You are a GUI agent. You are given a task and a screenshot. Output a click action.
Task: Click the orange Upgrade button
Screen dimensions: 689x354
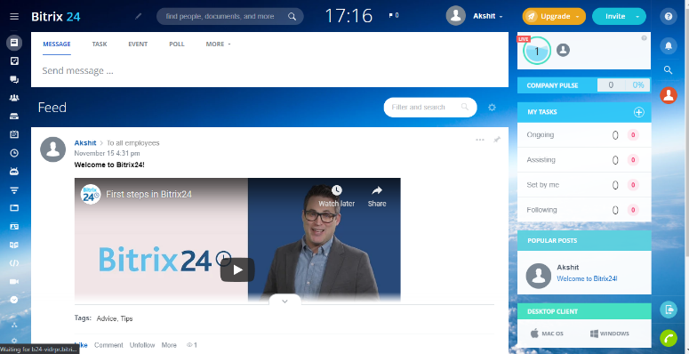click(x=554, y=16)
